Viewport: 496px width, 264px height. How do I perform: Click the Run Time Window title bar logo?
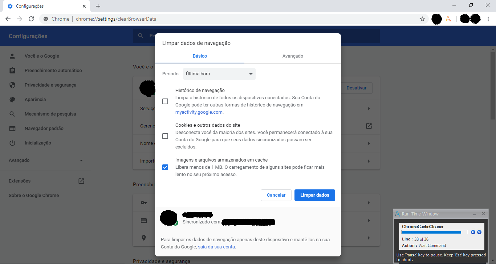pyautogui.click(x=398, y=214)
